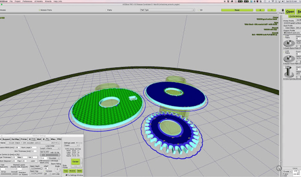This screenshot has height=177, width=301.
Task: Click the left arrow before Matl G-code tab
Action: [44, 139]
